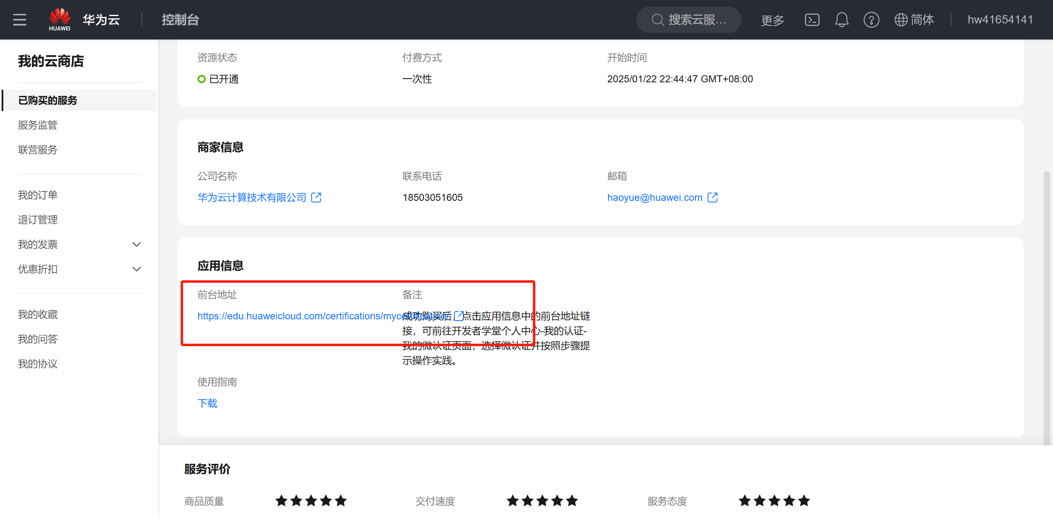Rate 商品质量 with the fifth star
The image size is (1053, 519).
(x=341, y=501)
